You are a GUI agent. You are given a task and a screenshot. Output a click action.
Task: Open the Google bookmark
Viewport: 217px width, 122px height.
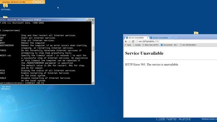click(137, 45)
